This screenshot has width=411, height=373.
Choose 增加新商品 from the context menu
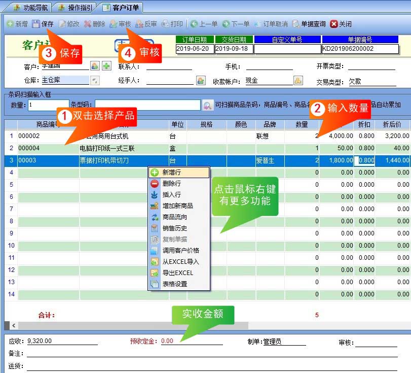(179, 206)
